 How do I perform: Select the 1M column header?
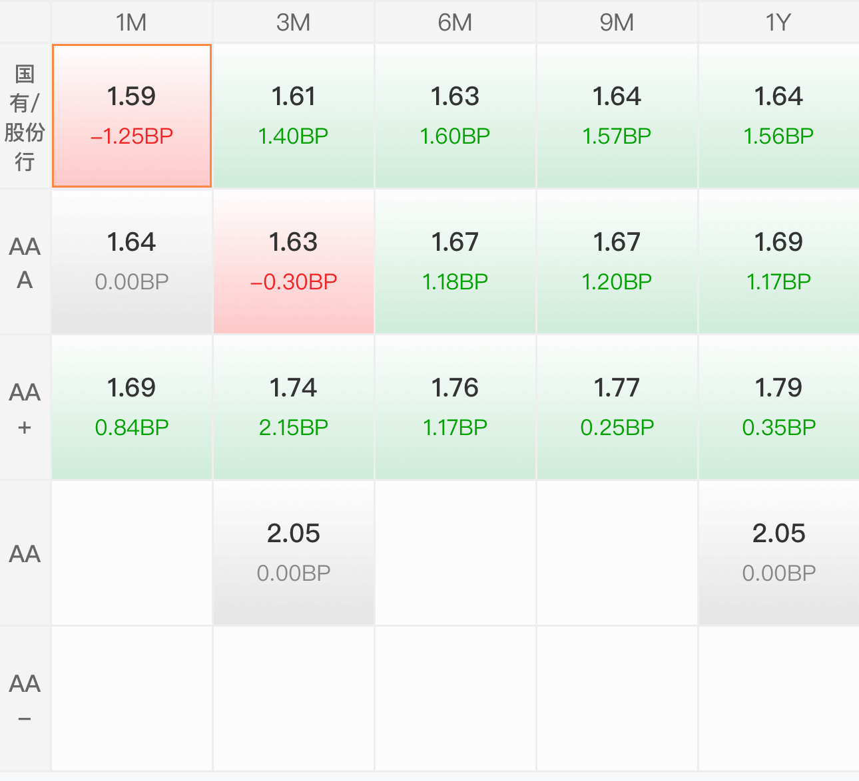[131, 23]
